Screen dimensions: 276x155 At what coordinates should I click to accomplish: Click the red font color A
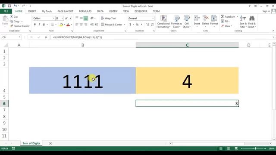coord(68,25)
